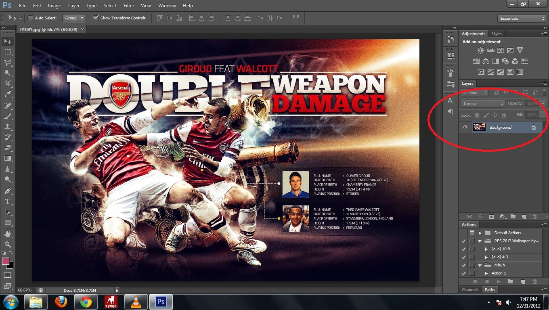Open the Image menu
This screenshot has width=549, height=310.
pos(54,6)
